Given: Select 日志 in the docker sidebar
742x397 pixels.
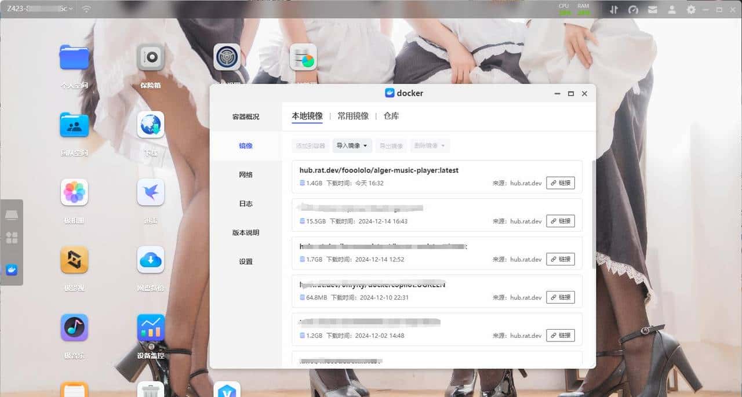Looking at the screenshot, I should coord(245,203).
